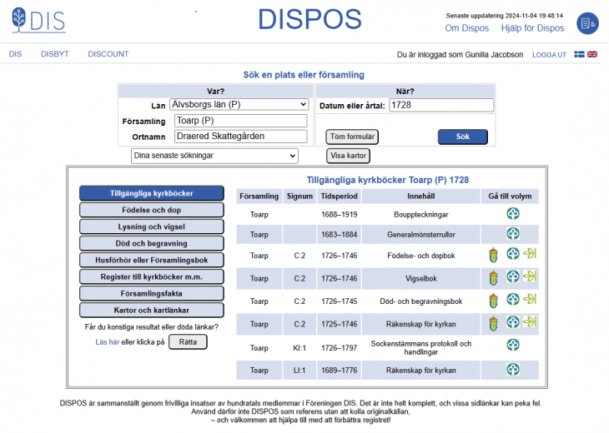
Task: Click the round document icon top right
Action: (x=586, y=23)
